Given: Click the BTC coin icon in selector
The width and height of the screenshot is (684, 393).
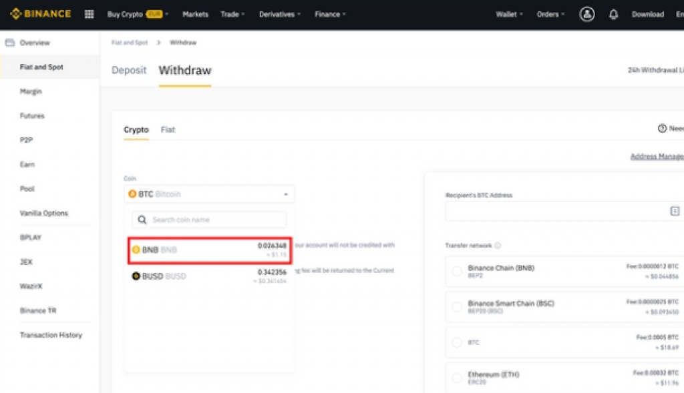Looking at the screenshot, I should [132, 194].
